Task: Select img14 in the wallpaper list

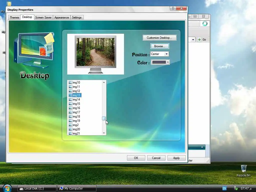Action: pyautogui.click(x=76, y=99)
